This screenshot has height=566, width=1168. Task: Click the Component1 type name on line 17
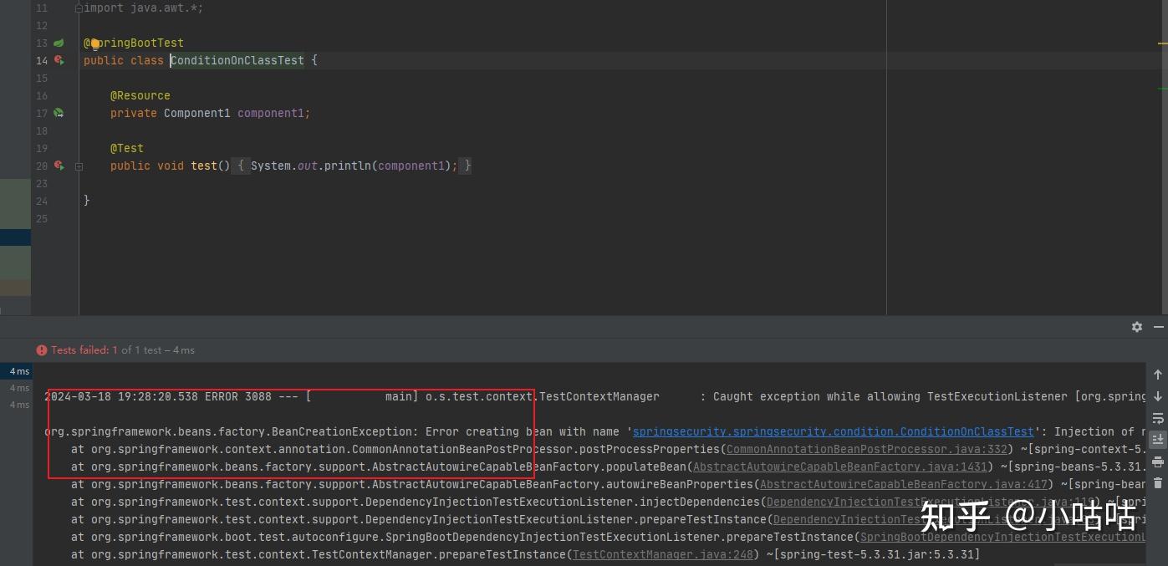(x=197, y=113)
